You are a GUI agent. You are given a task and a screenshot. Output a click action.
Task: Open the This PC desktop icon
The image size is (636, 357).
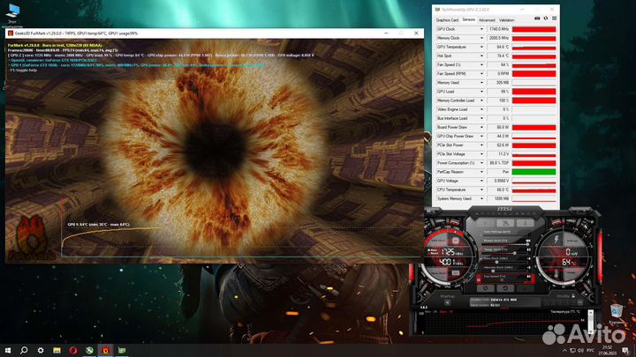[x=12, y=14]
